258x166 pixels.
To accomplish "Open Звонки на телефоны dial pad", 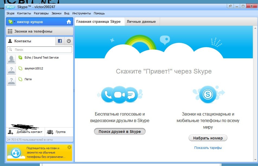I will [40, 31].
